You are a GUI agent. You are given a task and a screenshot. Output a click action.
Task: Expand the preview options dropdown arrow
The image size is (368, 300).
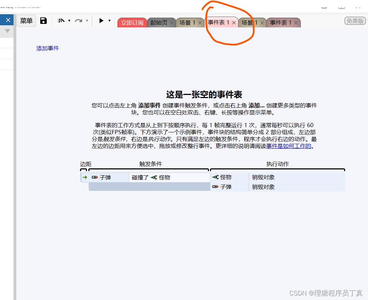pyautogui.click(x=109, y=21)
